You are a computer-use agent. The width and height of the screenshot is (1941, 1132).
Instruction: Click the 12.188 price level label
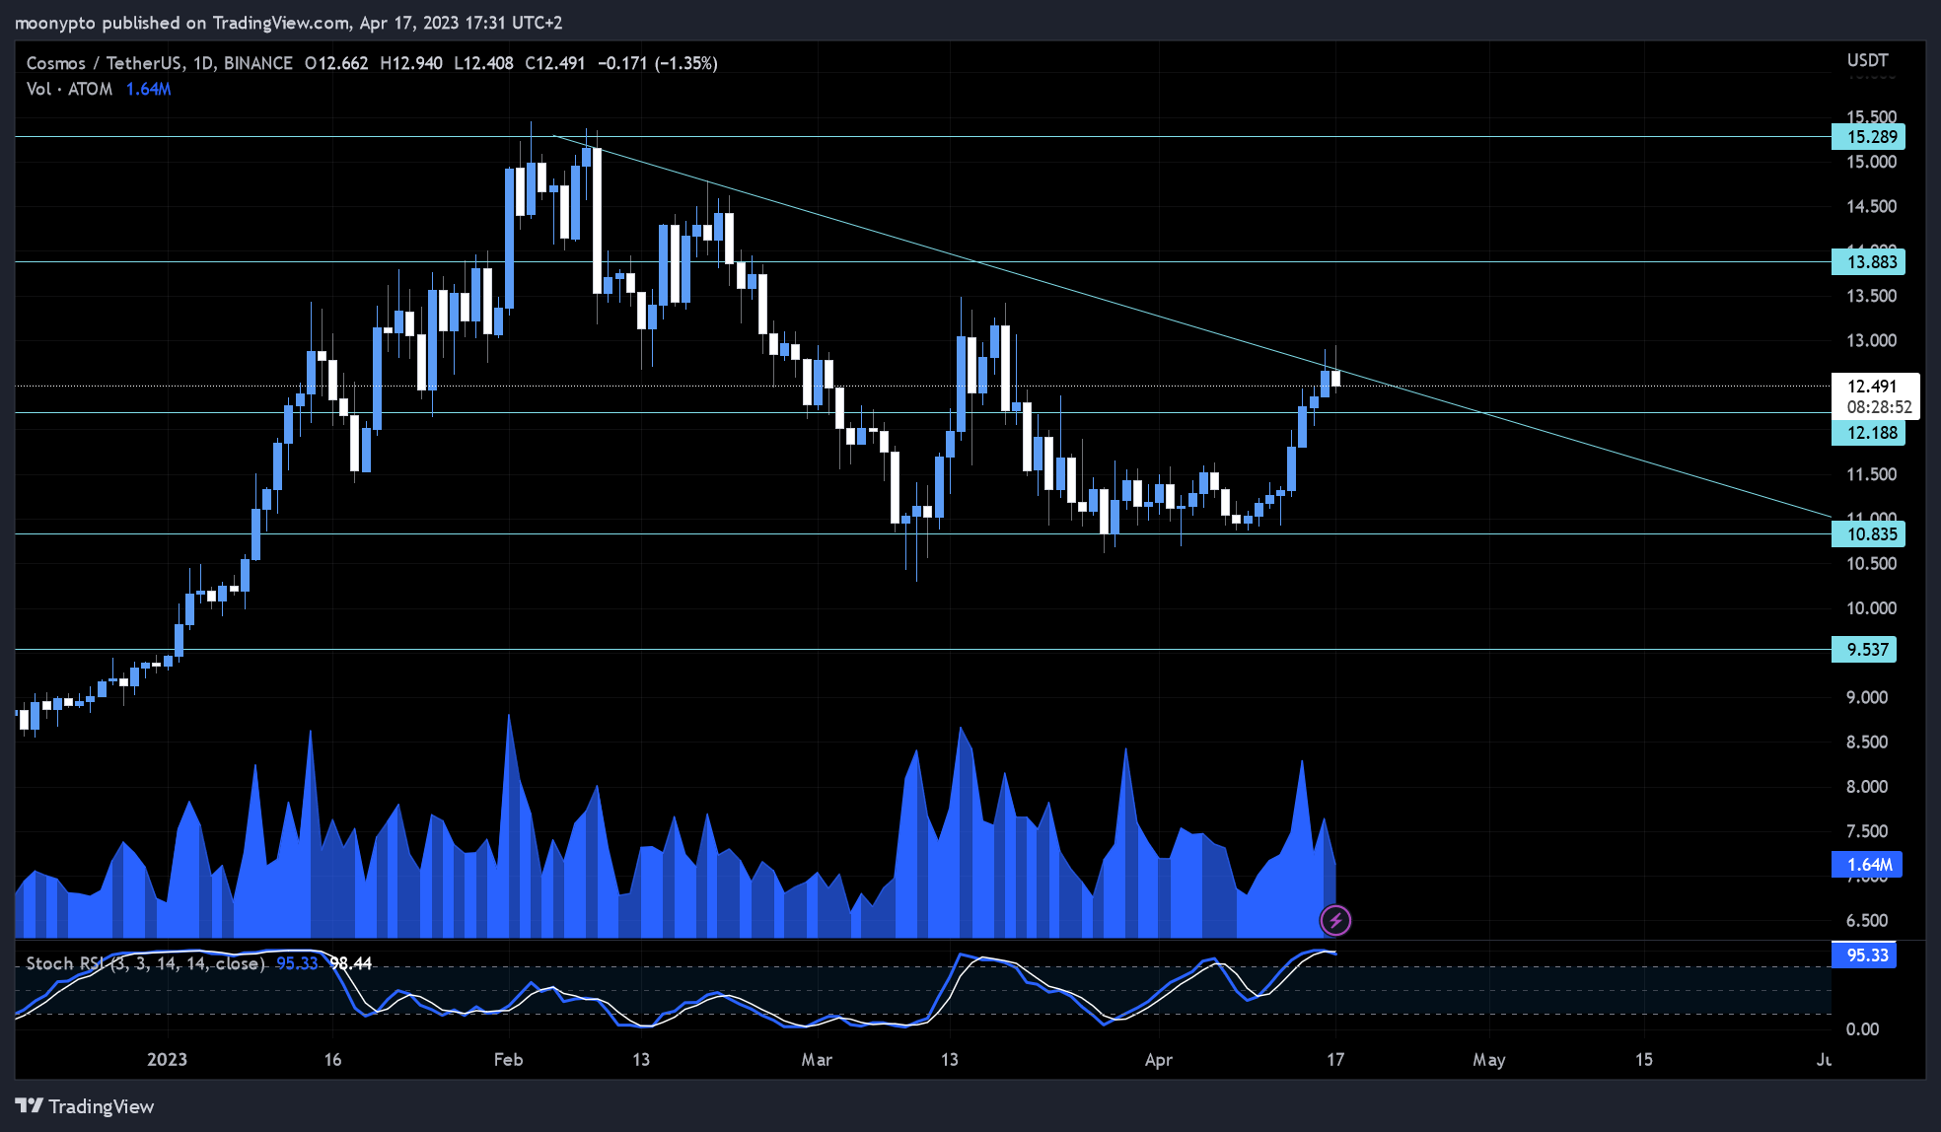click(x=1868, y=433)
